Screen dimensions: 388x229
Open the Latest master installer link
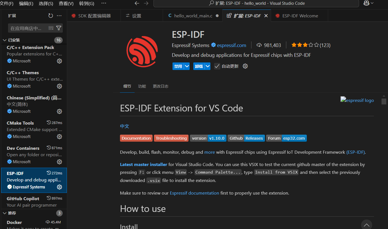coord(144,164)
